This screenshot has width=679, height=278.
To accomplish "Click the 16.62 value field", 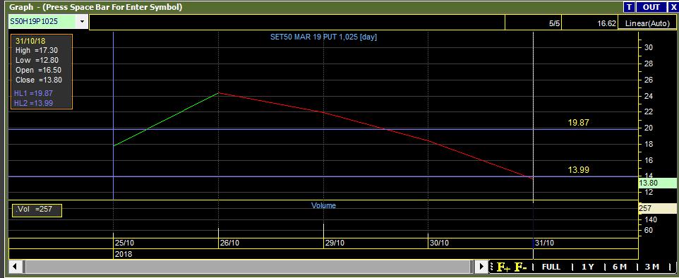I will pos(590,23).
